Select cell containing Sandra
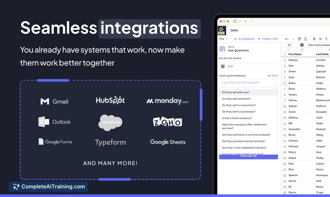Screen dimensions: 330x197 point(302,94)
